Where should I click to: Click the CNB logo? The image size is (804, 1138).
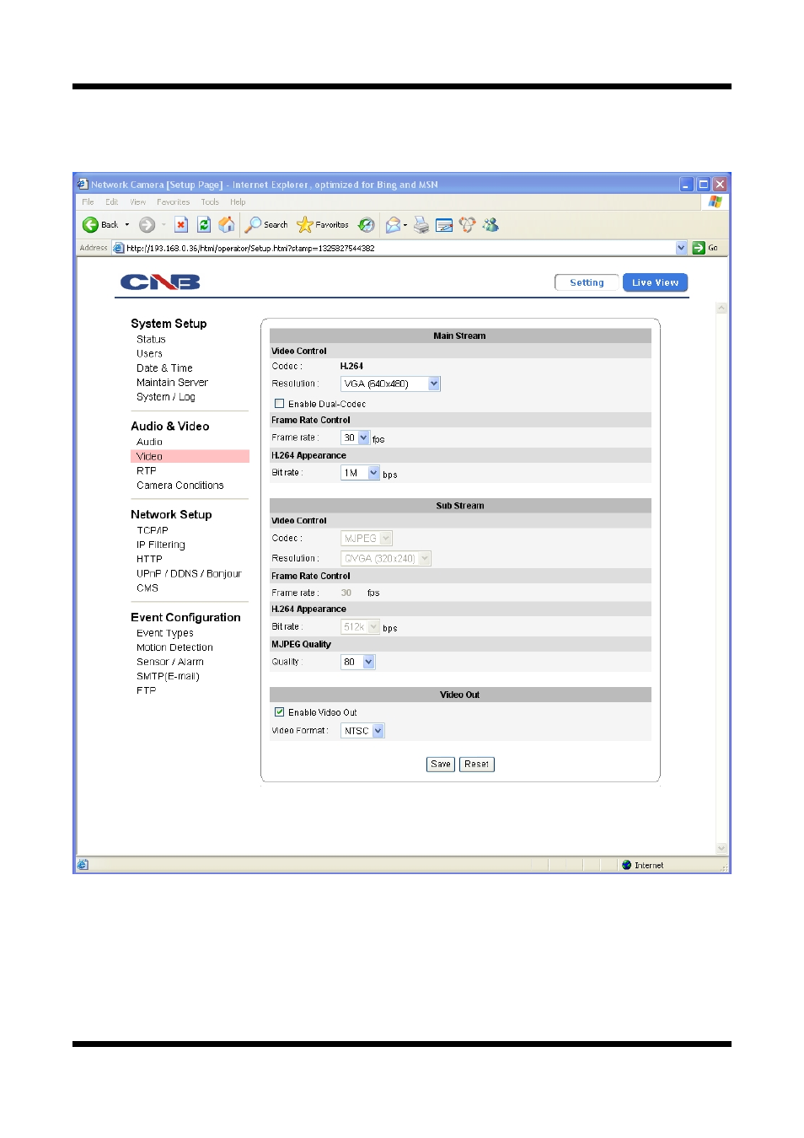pos(160,282)
